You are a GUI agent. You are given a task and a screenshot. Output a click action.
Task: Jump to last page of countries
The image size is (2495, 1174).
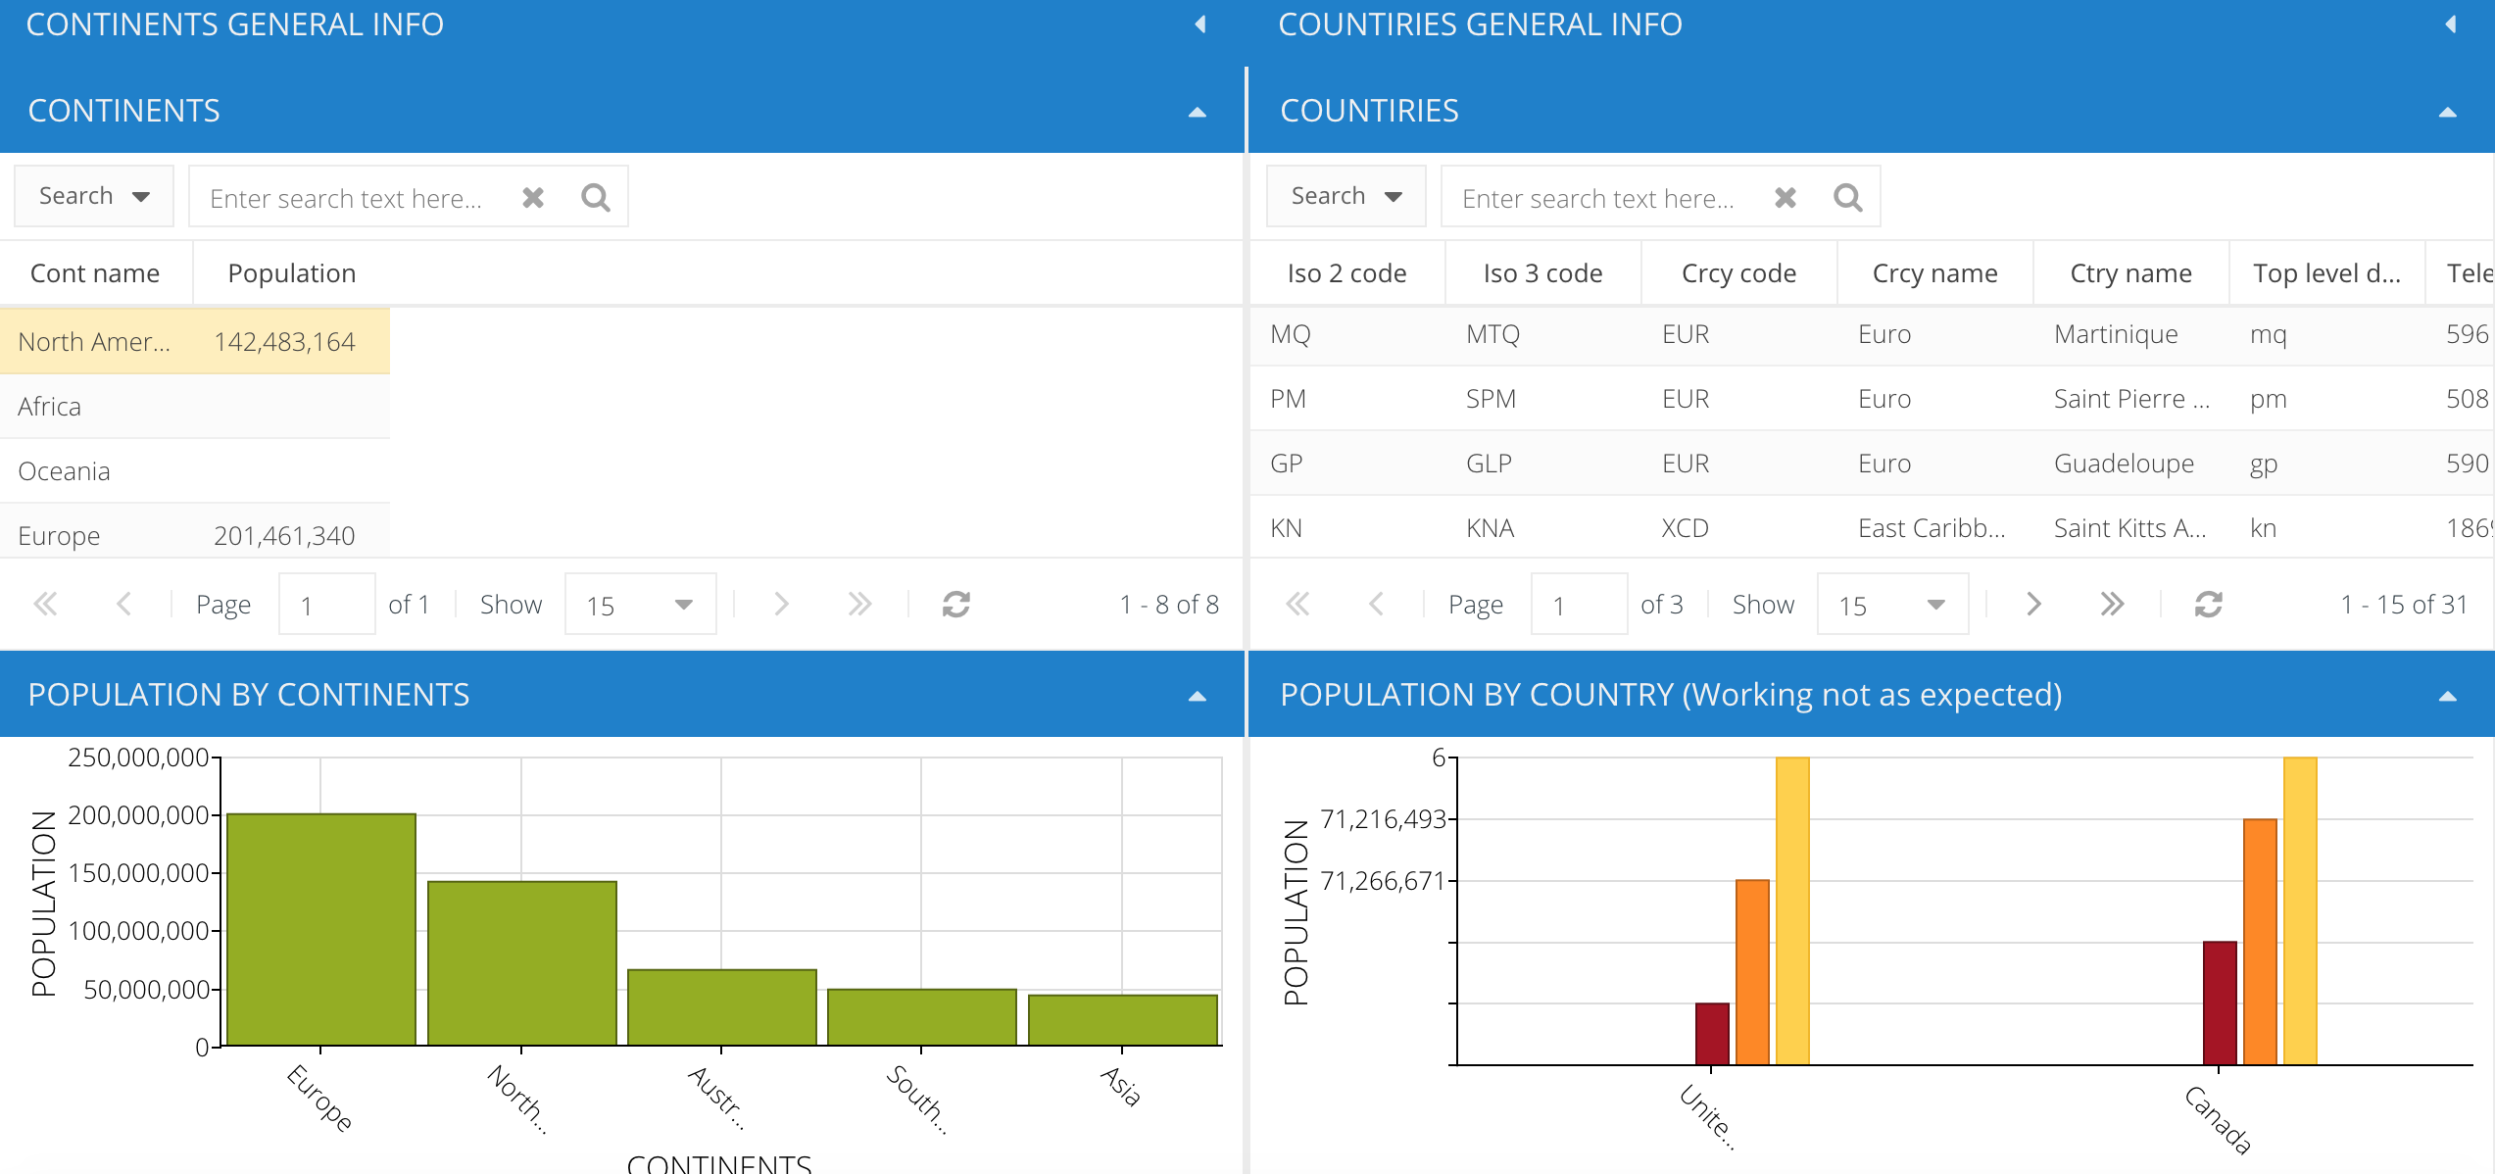click(2112, 605)
